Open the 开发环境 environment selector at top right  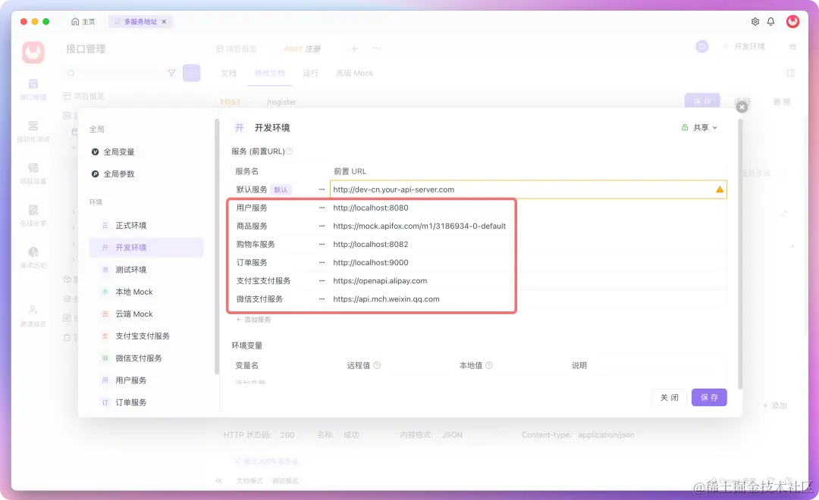click(x=749, y=46)
